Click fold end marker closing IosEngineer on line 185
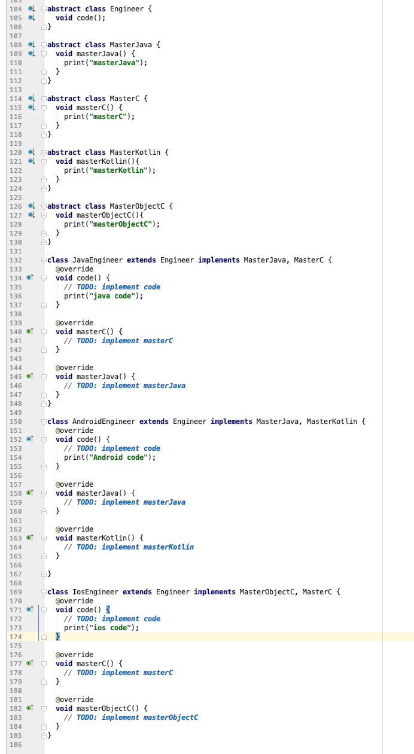The image size is (414, 754). pyautogui.click(x=44, y=735)
